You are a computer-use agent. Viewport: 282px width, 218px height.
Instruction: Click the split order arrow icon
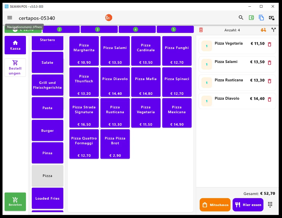click(x=273, y=30)
